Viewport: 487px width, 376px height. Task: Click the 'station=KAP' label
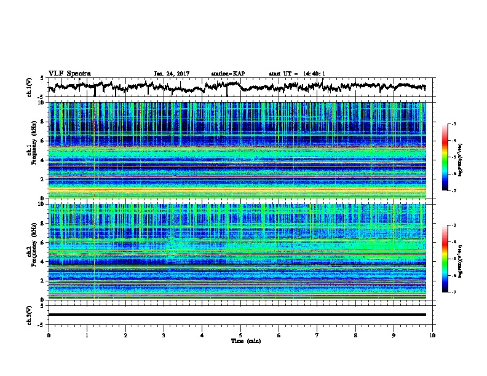pos(228,74)
